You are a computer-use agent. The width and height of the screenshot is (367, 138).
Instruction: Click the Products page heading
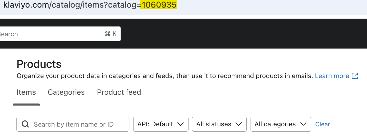coord(39,64)
